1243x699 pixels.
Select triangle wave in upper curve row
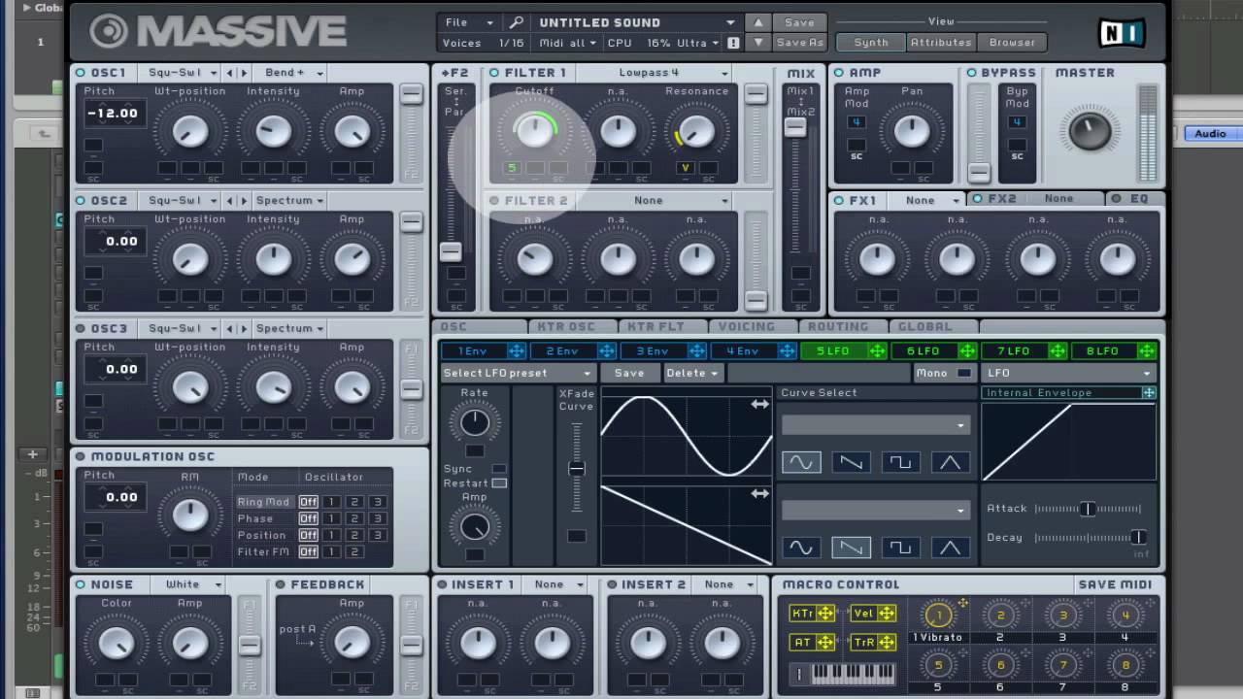[x=950, y=463]
